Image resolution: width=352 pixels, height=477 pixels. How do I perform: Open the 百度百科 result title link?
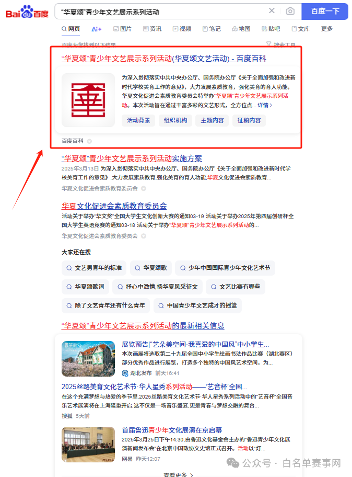[163, 59]
